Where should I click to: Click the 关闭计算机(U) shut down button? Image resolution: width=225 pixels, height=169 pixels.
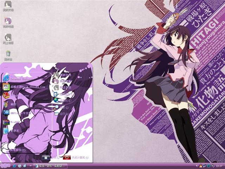pos(76,157)
